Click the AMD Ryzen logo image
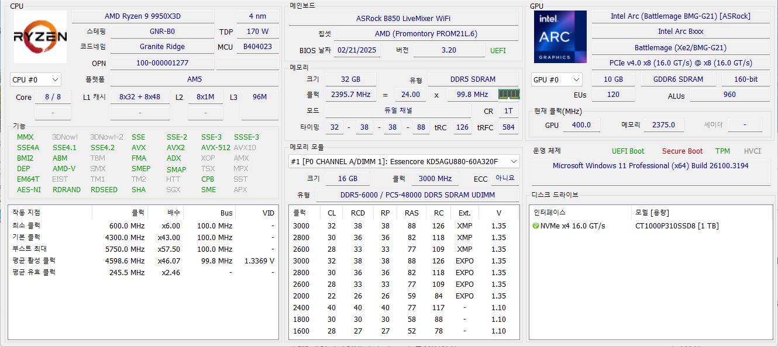Viewport: 778px width, 347px height. coord(40,37)
